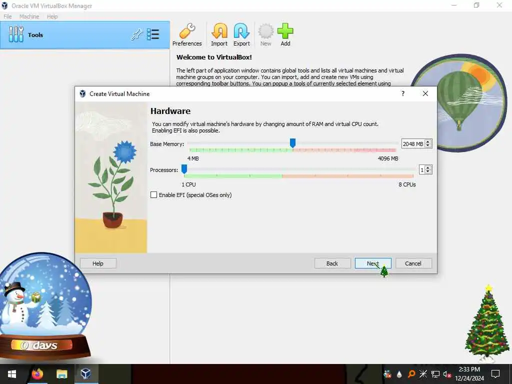This screenshot has width=512, height=384.
Task: Click the Base Memory 2048 MB field
Action: click(412, 144)
